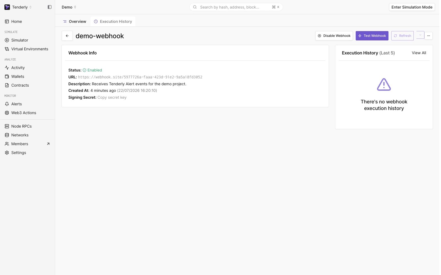Click the Node RPCs server icon
The width and height of the screenshot is (441, 275).
coord(7,126)
